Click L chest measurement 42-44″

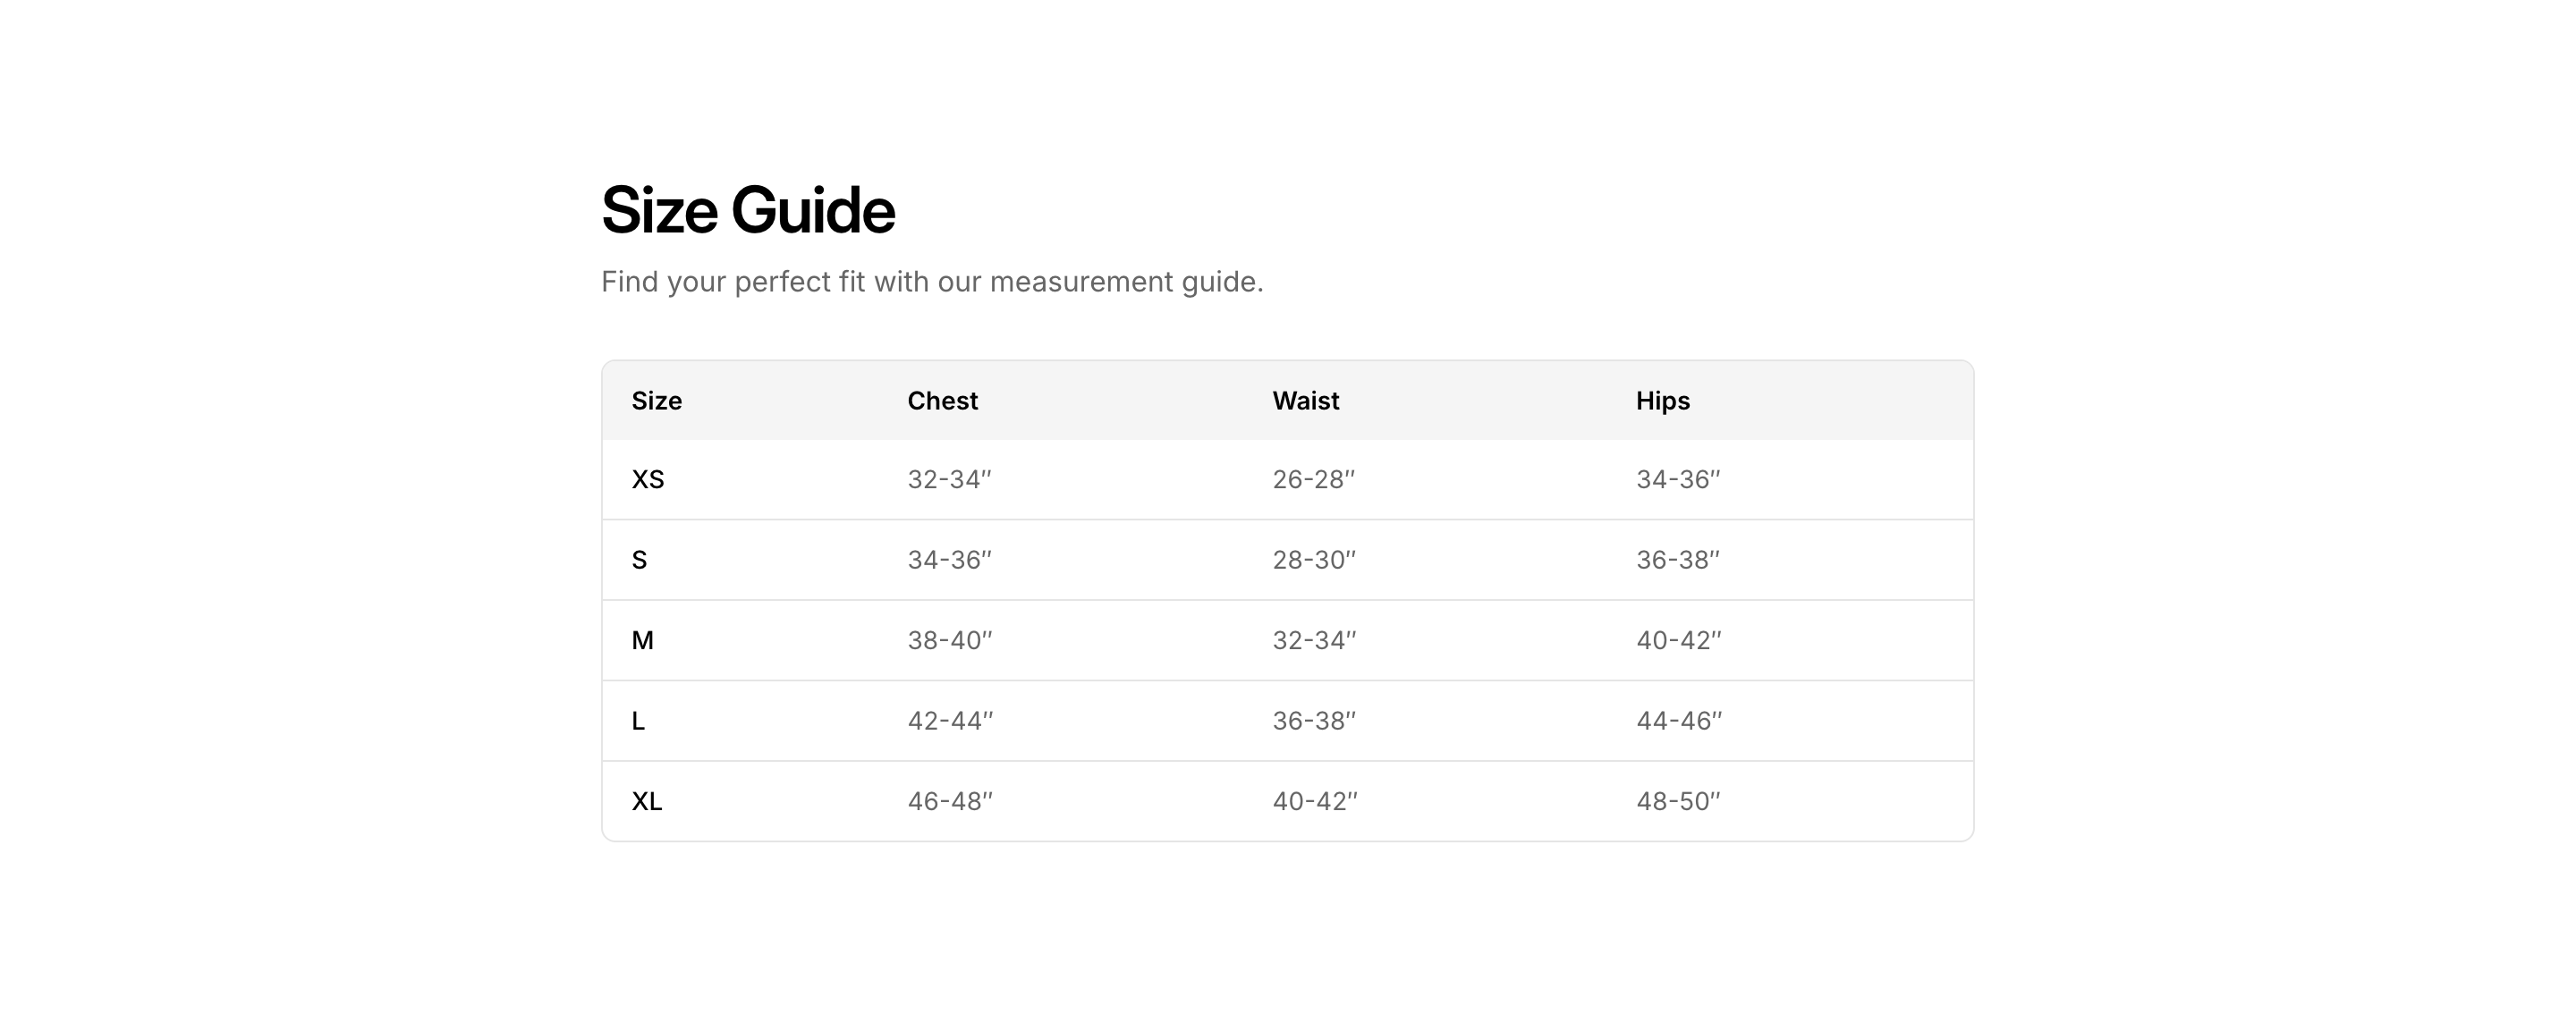pyautogui.click(x=950, y=721)
